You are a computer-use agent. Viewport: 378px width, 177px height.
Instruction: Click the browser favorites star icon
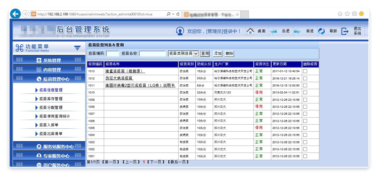[x=347, y=14]
